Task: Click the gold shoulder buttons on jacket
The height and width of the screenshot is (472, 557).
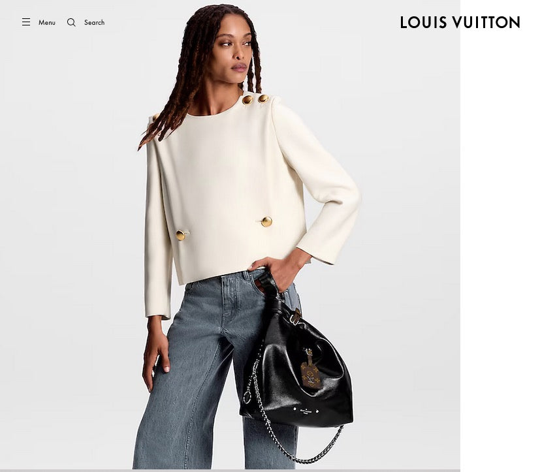Action: (x=255, y=99)
